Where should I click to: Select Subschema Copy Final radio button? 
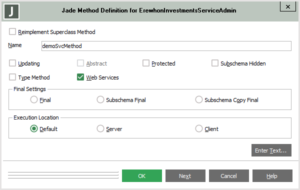tap(199, 99)
